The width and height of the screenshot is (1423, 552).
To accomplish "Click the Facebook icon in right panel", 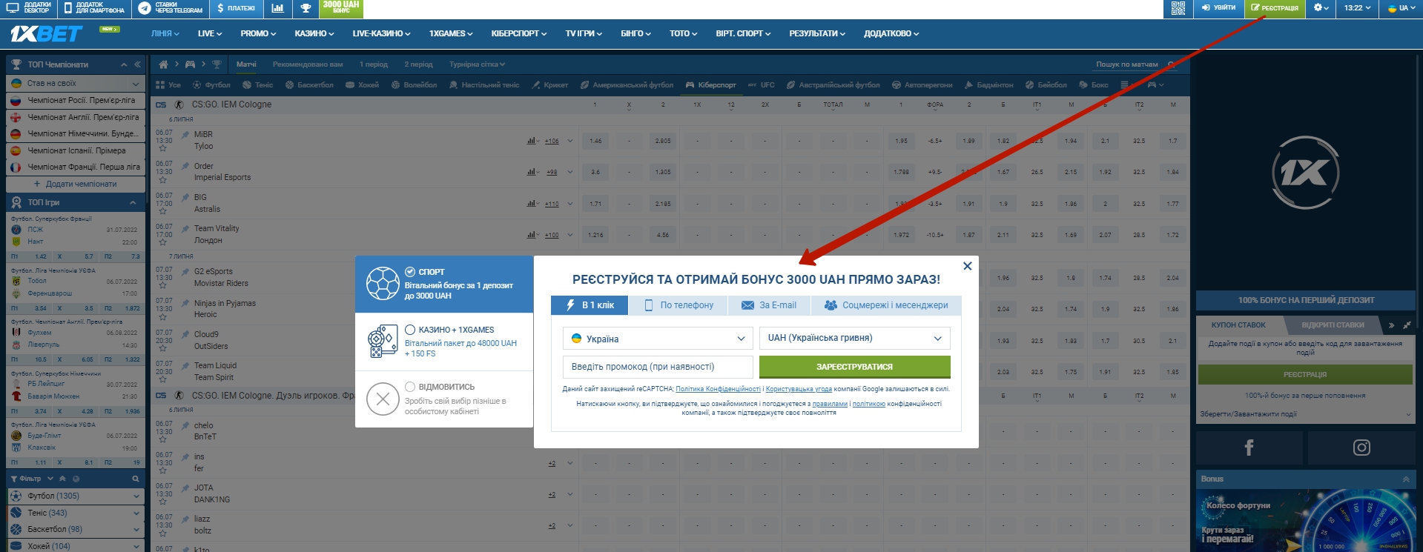I will [1249, 448].
